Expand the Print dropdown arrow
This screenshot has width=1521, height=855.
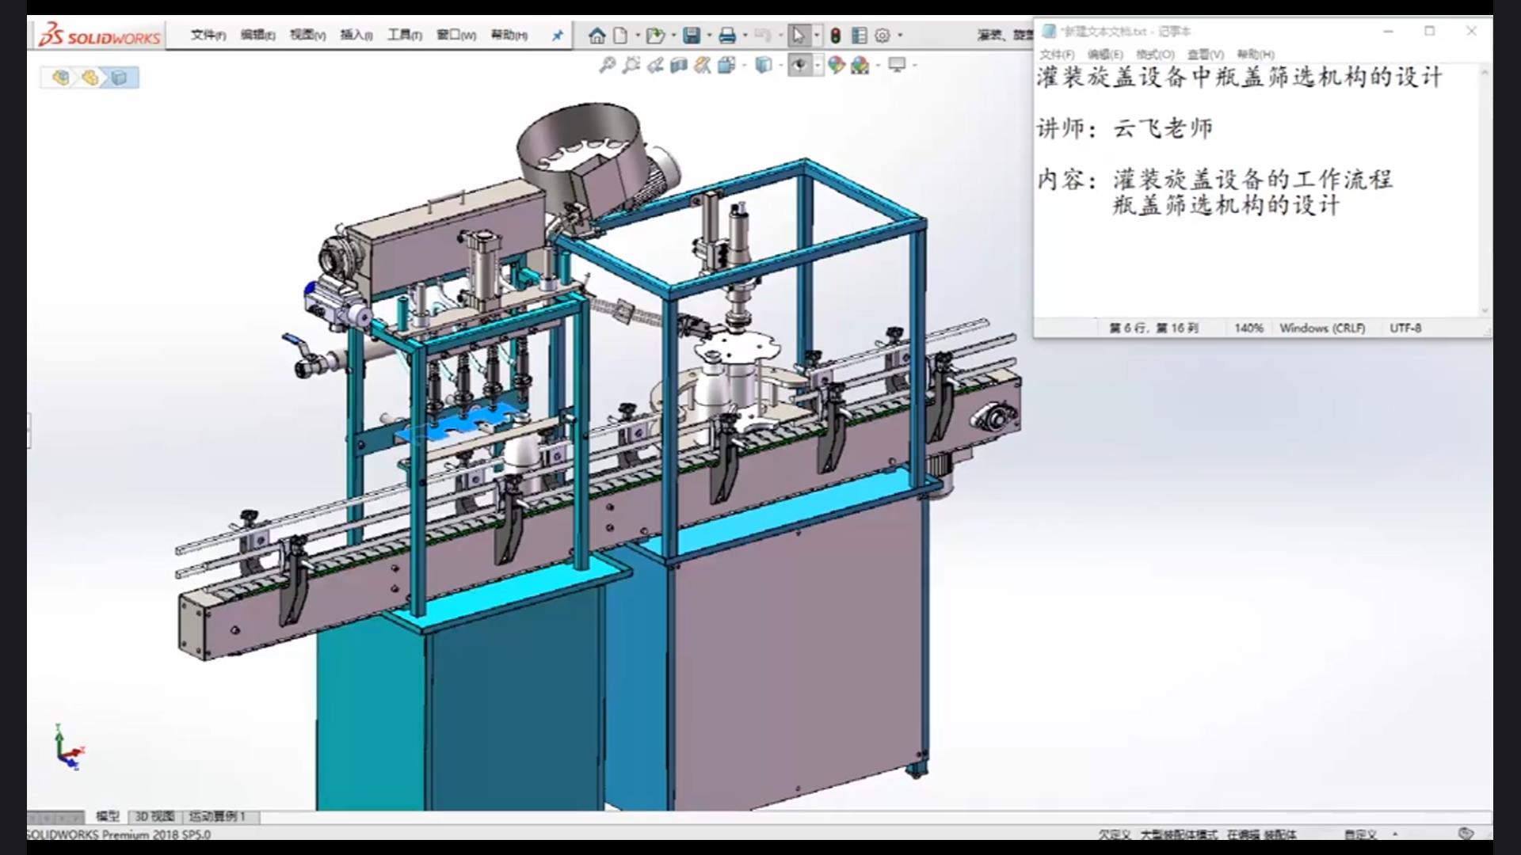[x=745, y=36]
